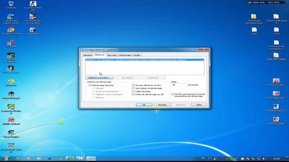Open the Google Chrome desktop shortcut
This screenshot has width=289, height=162.
[x=11, y=31]
